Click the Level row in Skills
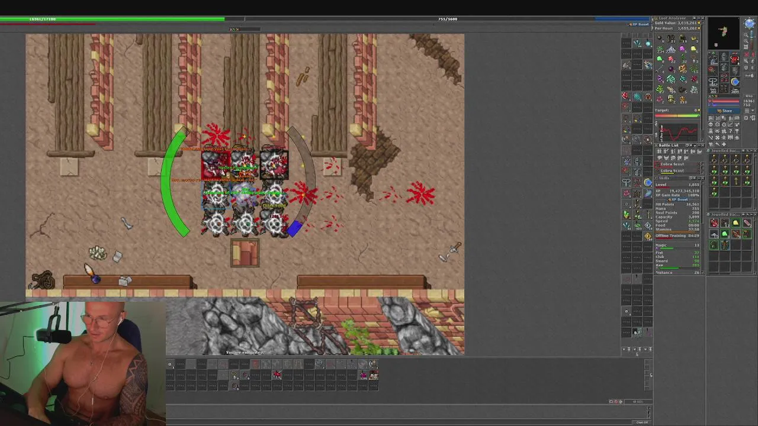The height and width of the screenshot is (426, 758). coord(677,185)
